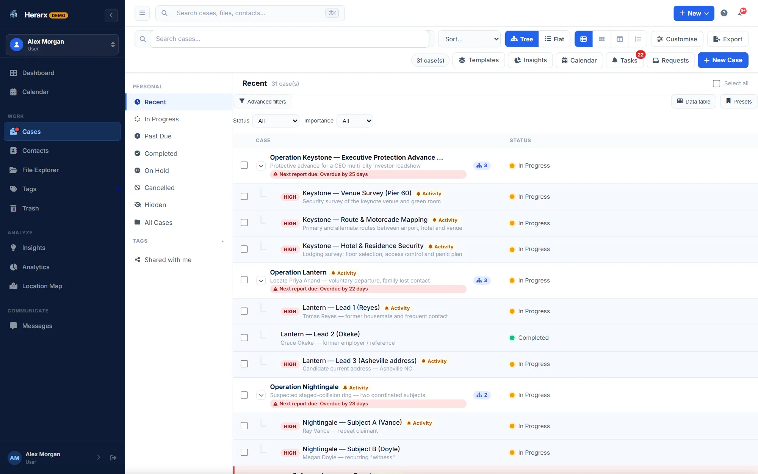Screen dimensions: 758x474
Task: Check the Nightingale Subject B (Doyle) checkbox
Action: (x=244, y=452)
